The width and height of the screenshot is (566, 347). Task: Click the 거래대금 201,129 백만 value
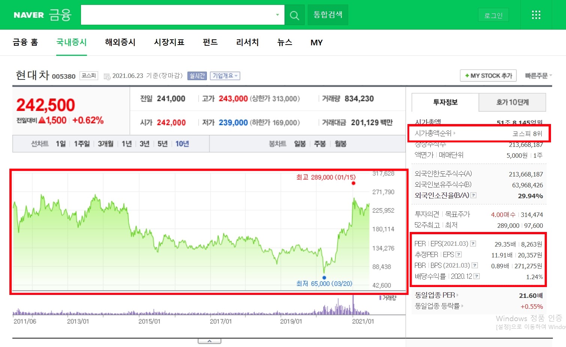(372, 123)
